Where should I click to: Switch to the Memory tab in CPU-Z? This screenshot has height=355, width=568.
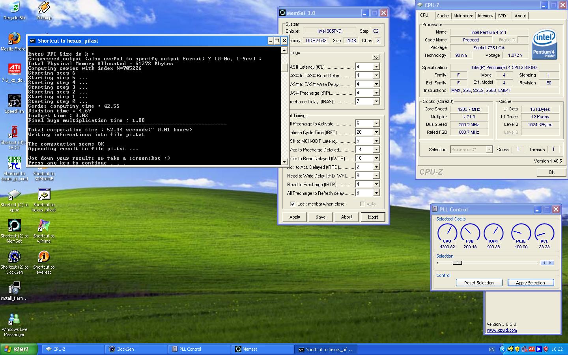486,16
